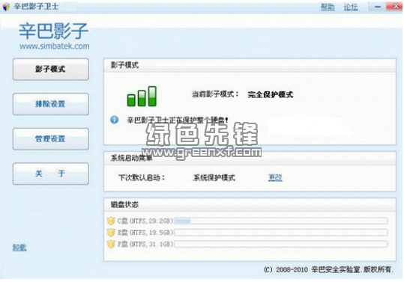Click the E盘 (NTFS, 19.5GB) label
404x282 pixels.
point(145,233)
